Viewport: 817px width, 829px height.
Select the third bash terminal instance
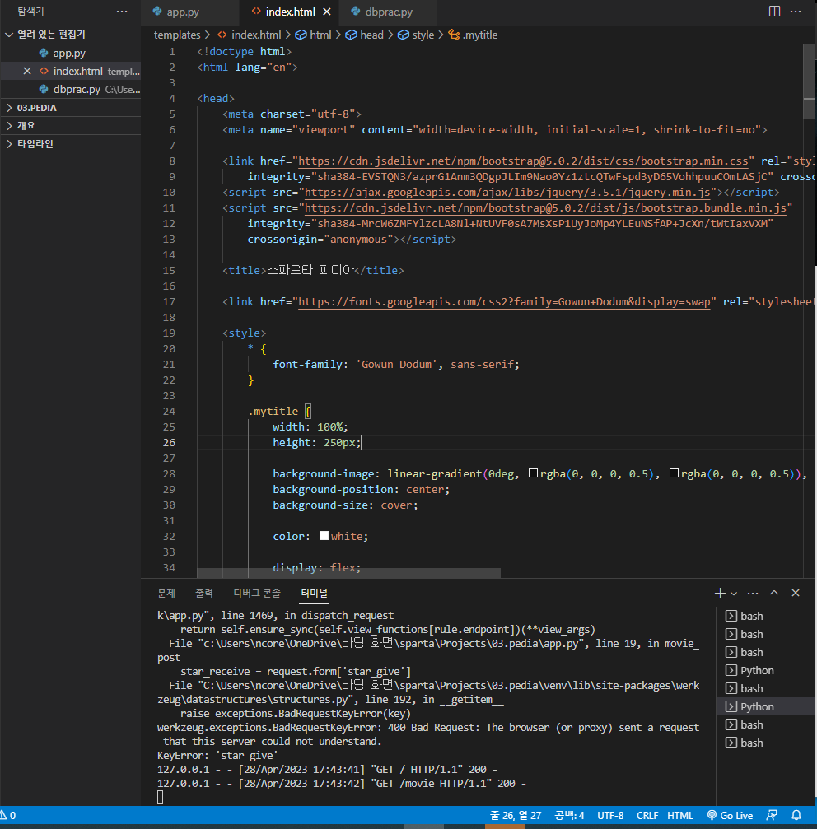point(765,652)
